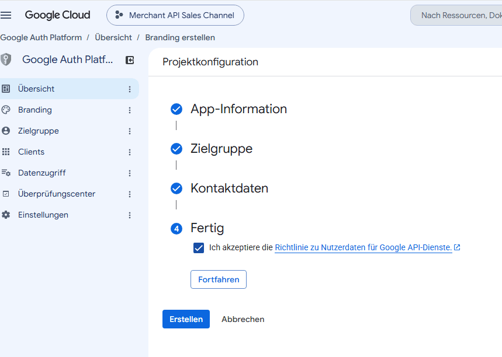
Task: Uncheck the user data policy acceptance checkbox
Action: coord(199,248)
